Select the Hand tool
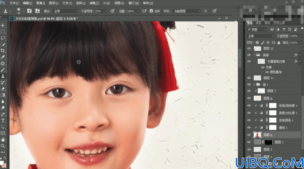 [3, 140]
